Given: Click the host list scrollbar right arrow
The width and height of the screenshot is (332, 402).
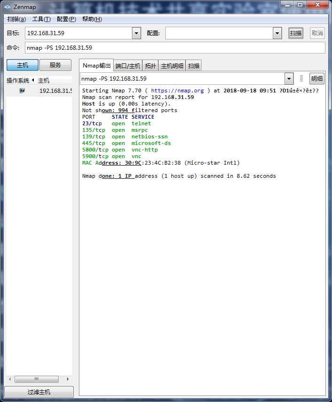Looking at the screenshot, I should tap(68, 379).
